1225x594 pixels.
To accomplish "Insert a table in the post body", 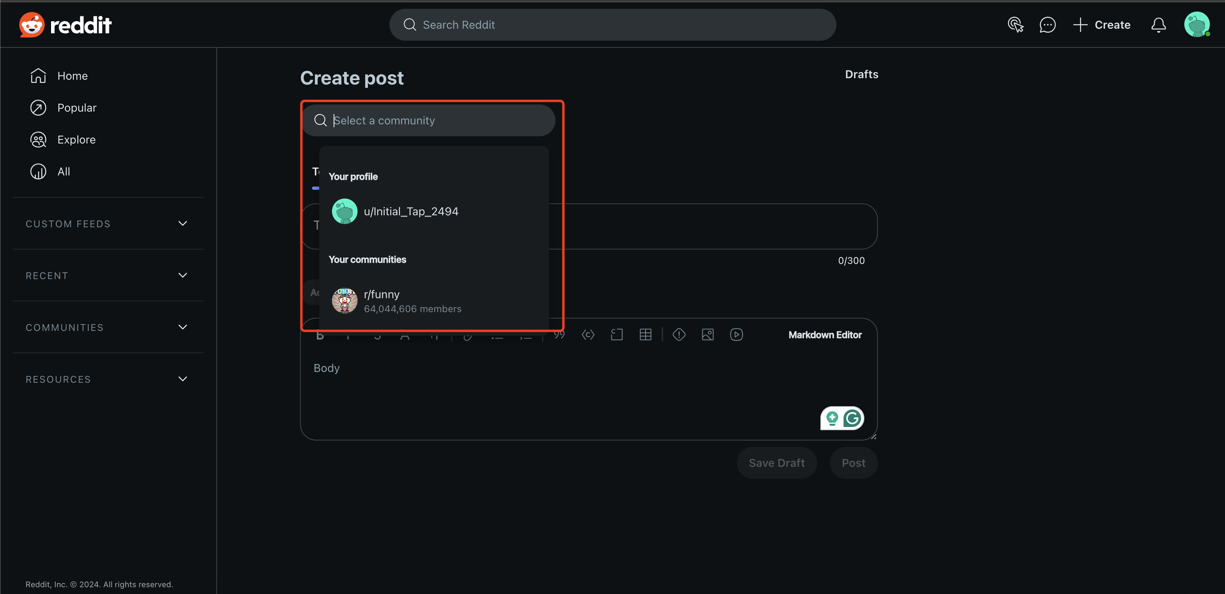I will tap(645, 334).
